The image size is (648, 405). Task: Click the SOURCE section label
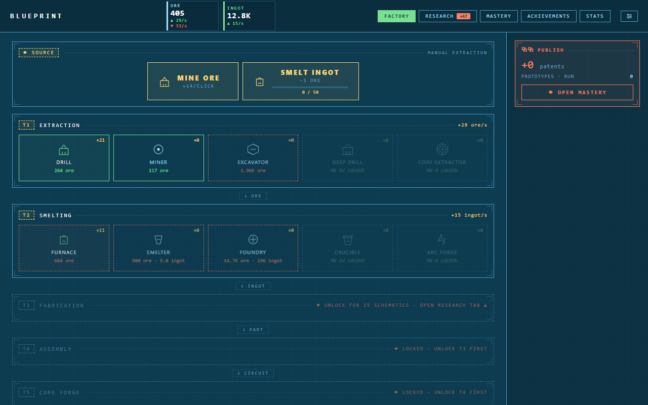[38, 53]
